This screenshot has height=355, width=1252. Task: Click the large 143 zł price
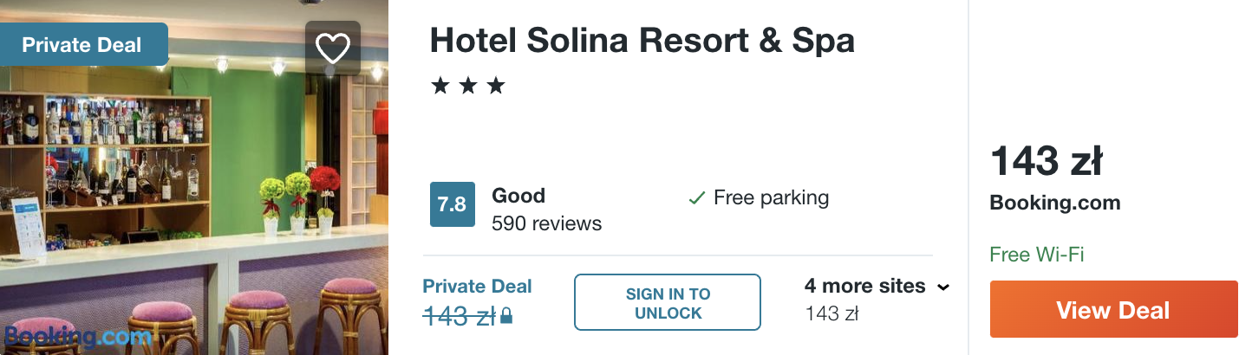tap(1047, 162)
